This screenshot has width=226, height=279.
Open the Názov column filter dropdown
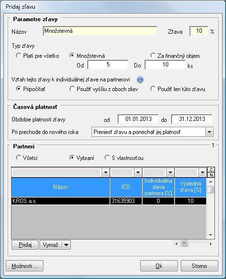point(106,172)
